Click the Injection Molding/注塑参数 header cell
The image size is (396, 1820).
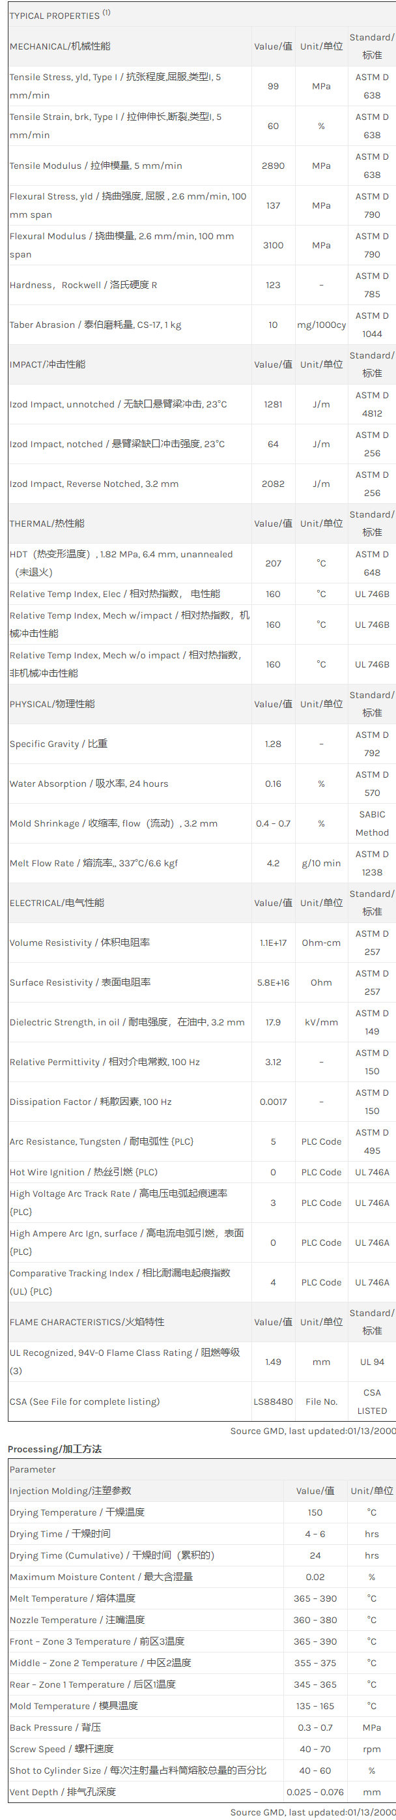(x=70, y=1491)
